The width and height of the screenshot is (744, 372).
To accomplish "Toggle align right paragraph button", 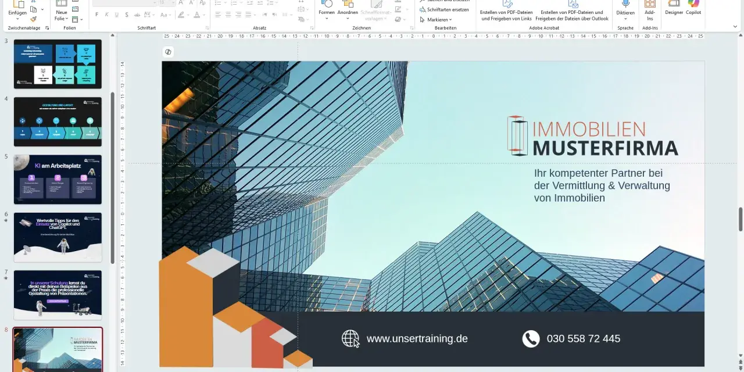I will [238, 15].
